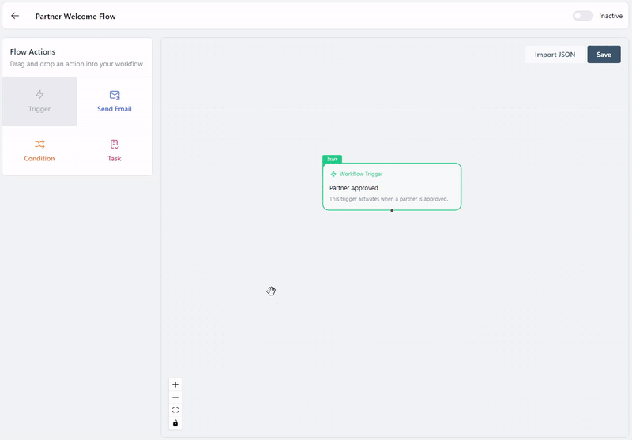
Task: Toggle the flow Inactive switch on
Action: (583, 16)
